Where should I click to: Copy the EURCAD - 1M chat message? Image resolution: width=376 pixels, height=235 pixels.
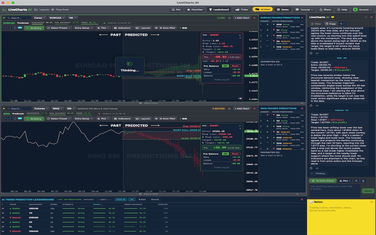311,168
